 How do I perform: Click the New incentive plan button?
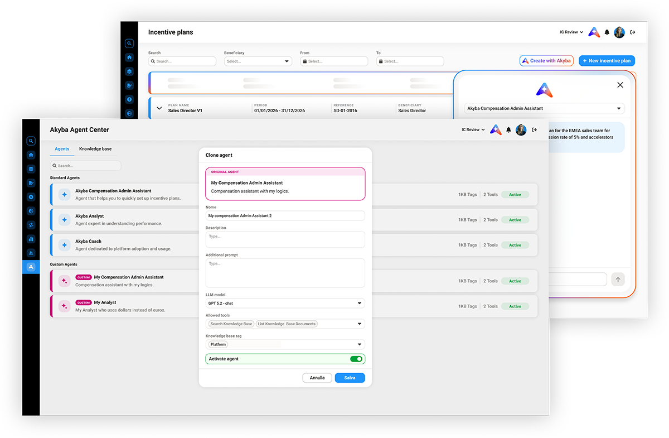[607, 61]
